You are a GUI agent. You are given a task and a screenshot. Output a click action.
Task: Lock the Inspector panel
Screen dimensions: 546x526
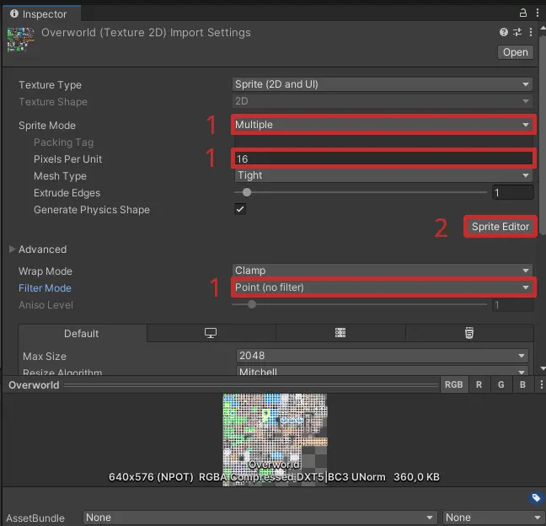[522, 13]
